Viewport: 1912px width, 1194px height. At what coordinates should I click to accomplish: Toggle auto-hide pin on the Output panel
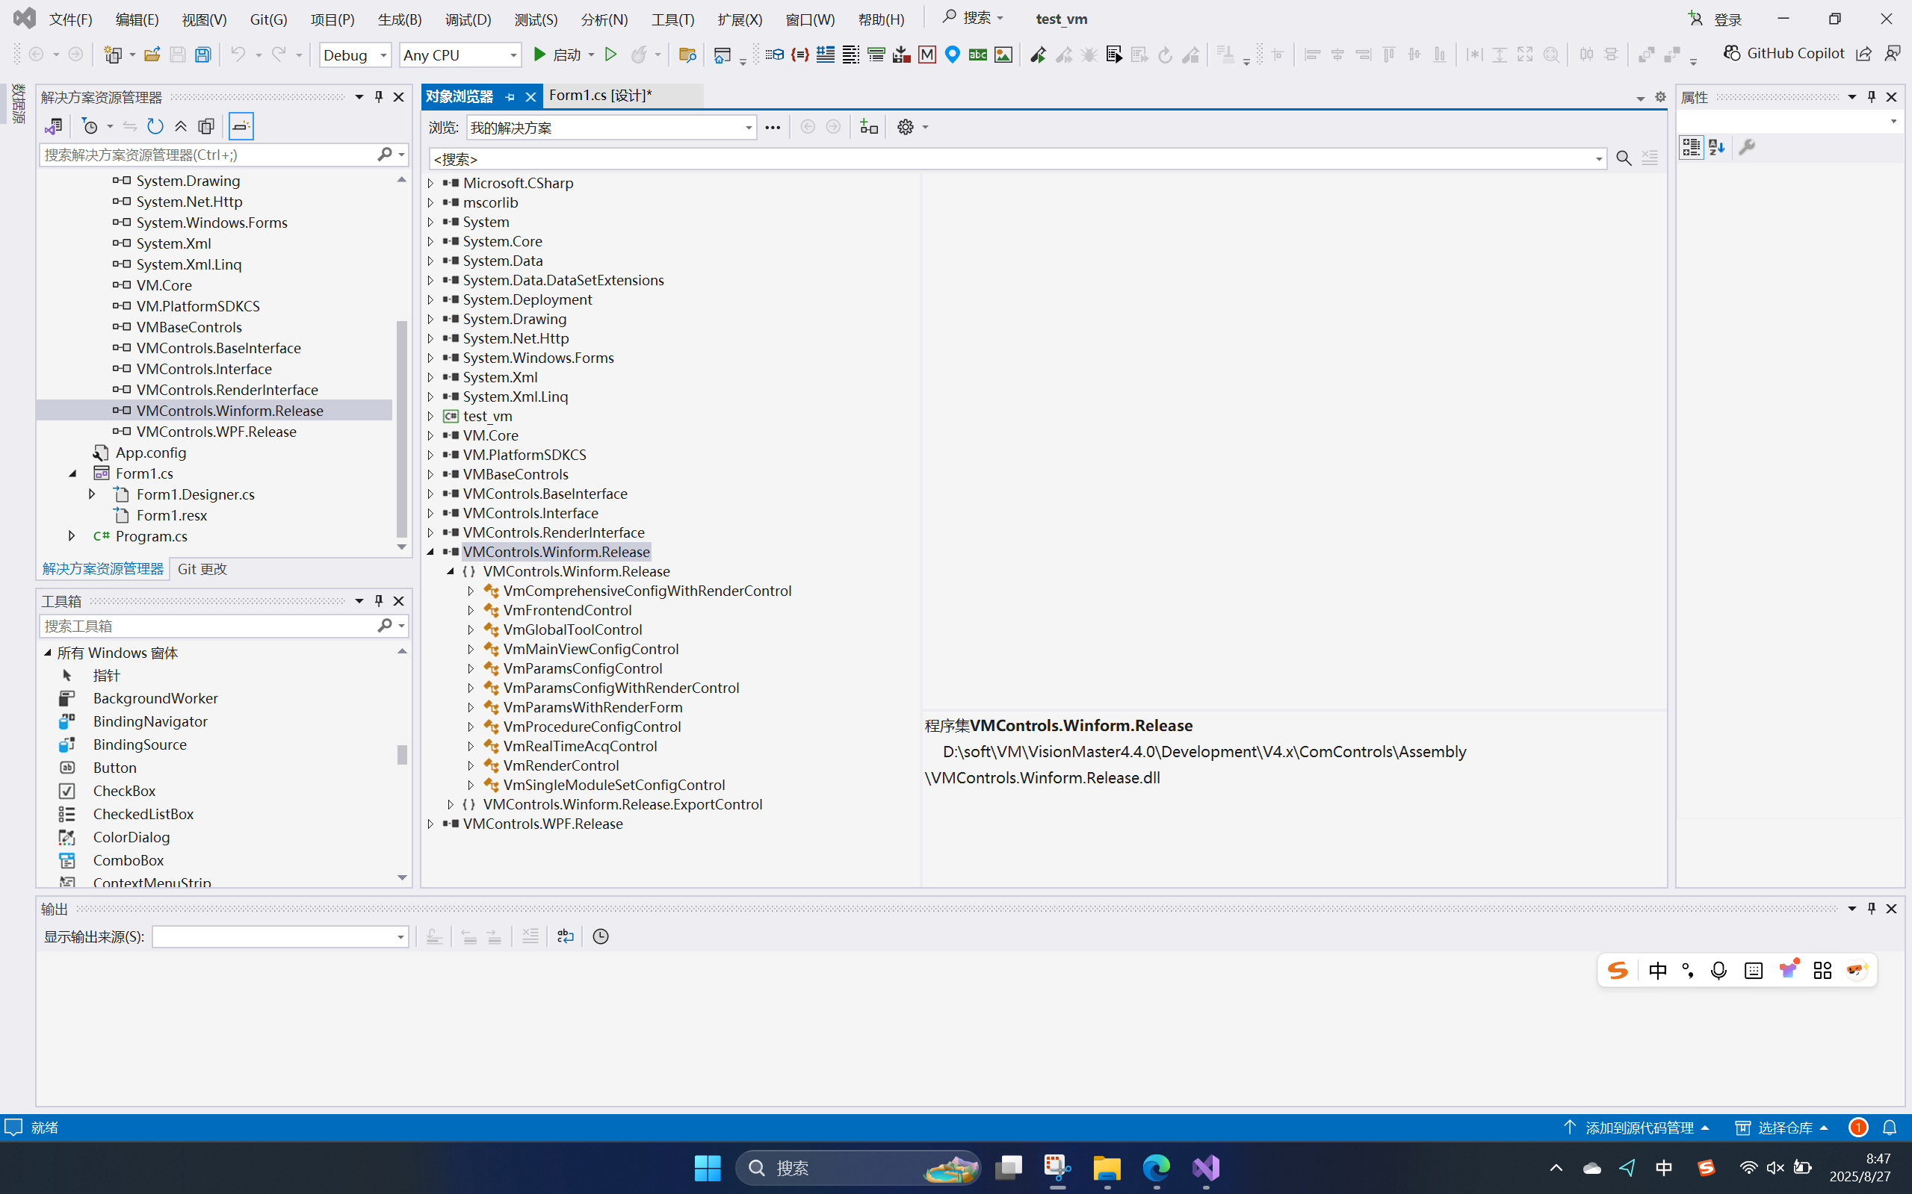click(1870, 908)
